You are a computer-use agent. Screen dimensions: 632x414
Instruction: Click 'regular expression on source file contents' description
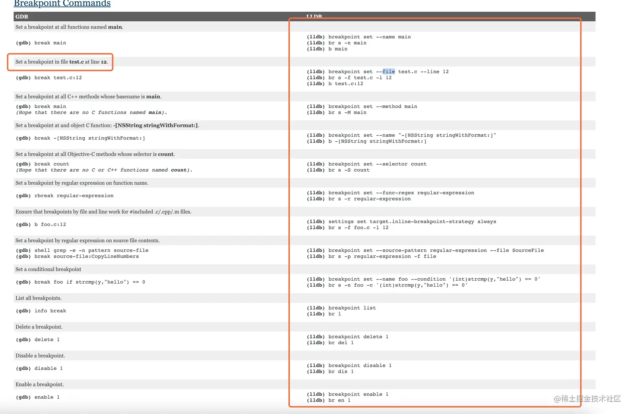87,241
